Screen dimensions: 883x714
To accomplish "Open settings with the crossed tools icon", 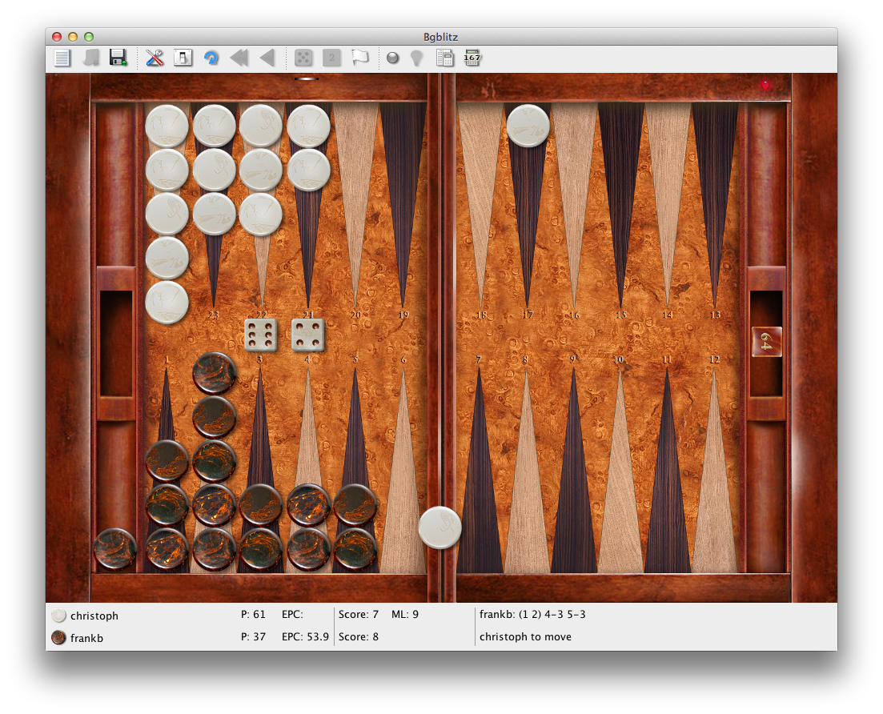I will 155,58.
